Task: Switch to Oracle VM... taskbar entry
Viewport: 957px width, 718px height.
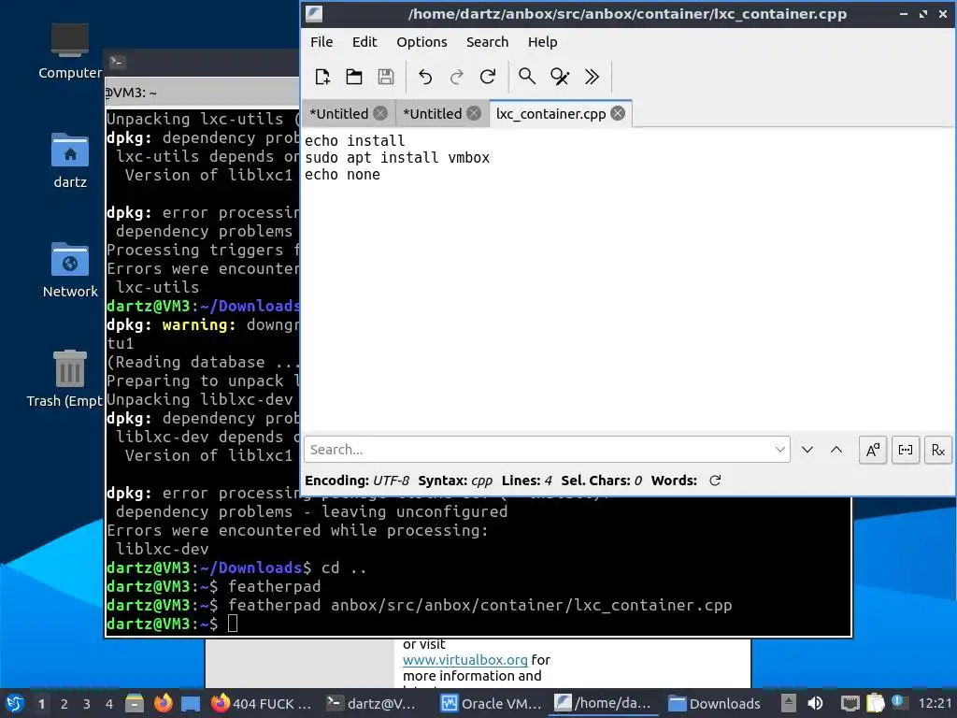Action: pyautogui.click(x=492, y=703)
